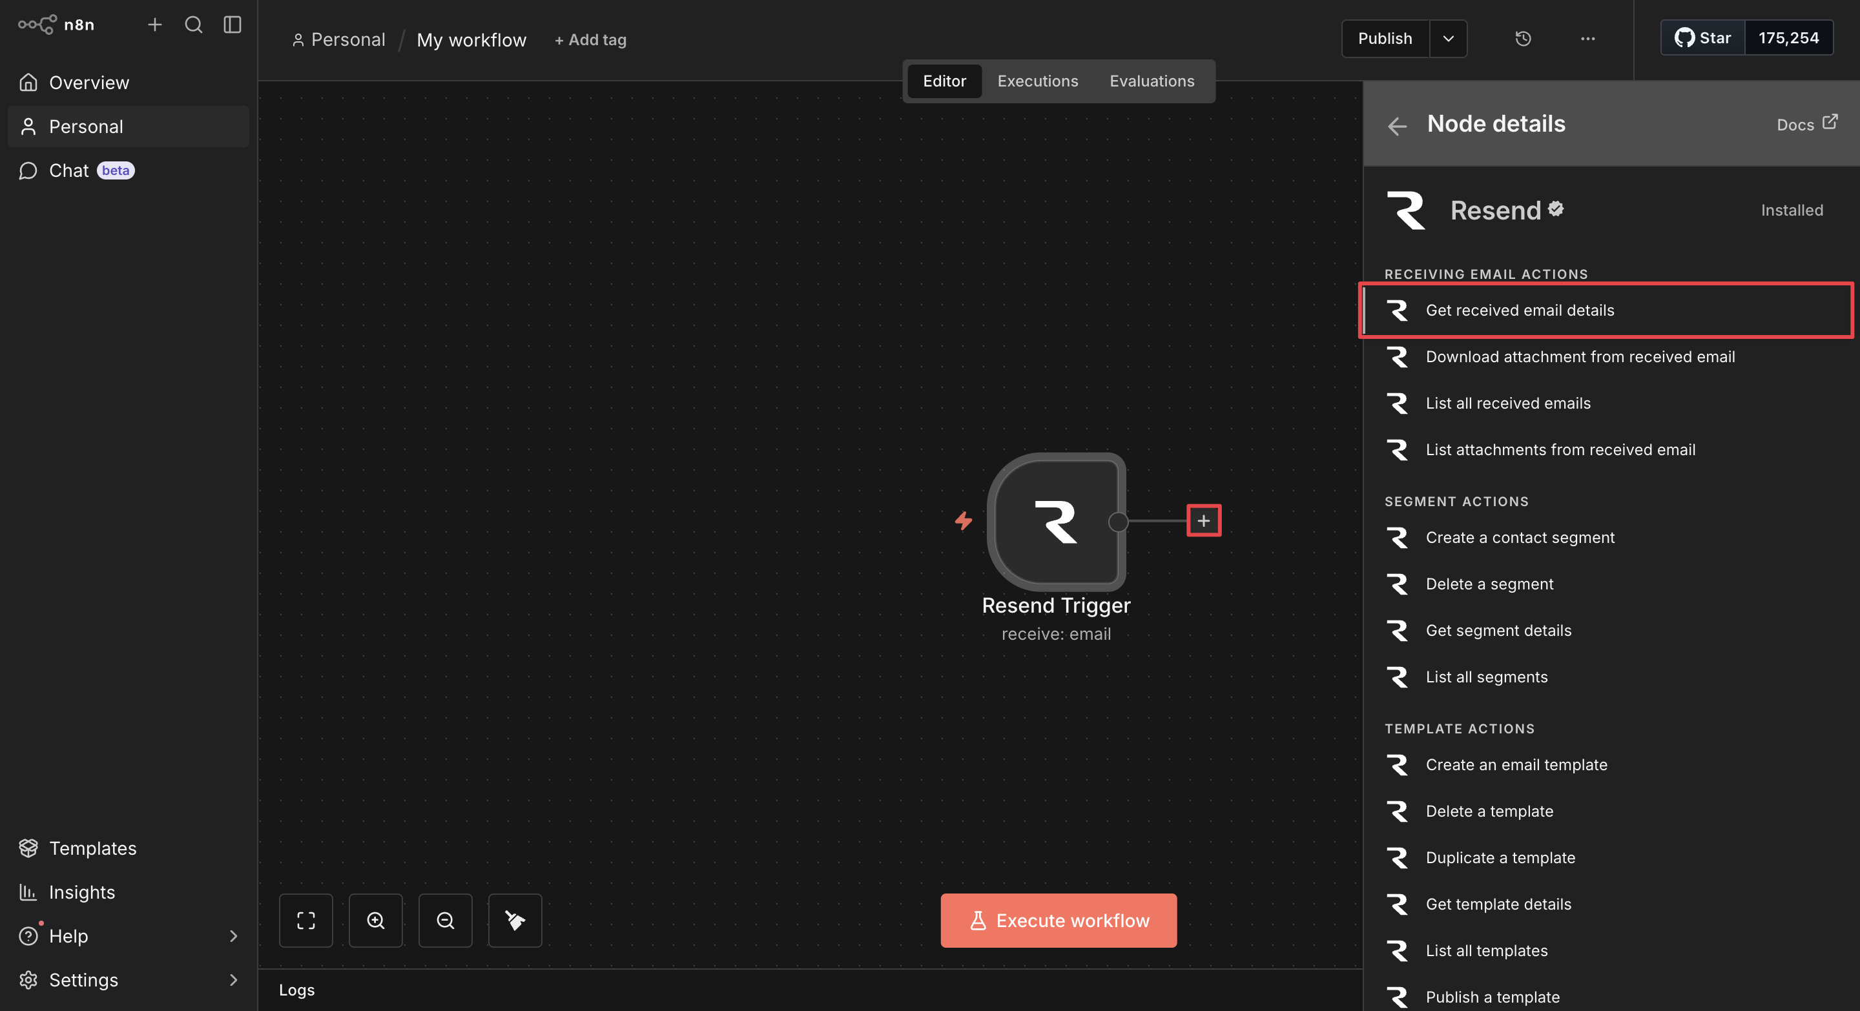Switch to the Evaluations tab
Screen dimensions: 1860x1011
pyautogui.click(x=1152, y=81)
